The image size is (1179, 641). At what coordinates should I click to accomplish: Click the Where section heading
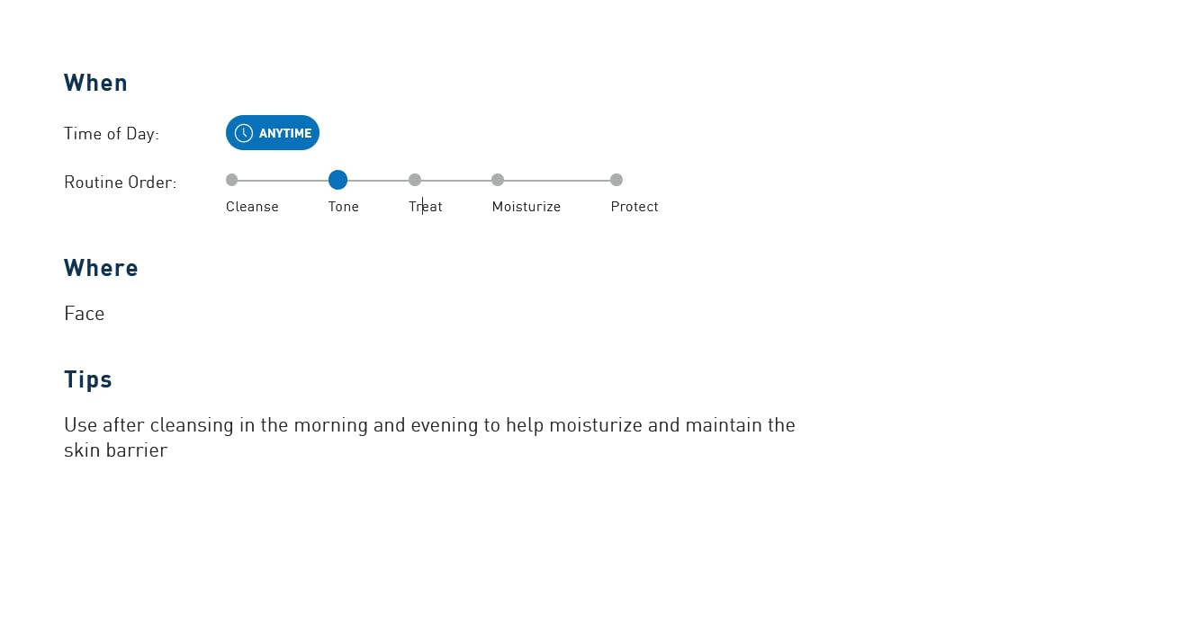[x=101, y=268]
